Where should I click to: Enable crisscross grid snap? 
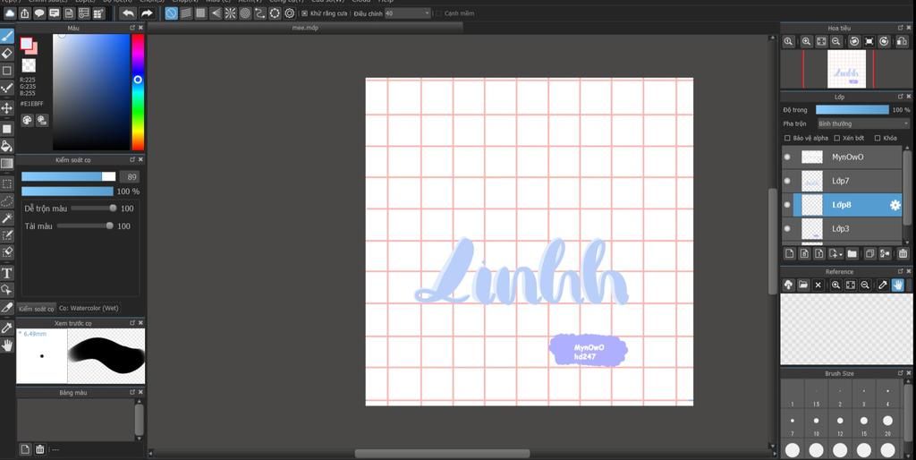(200, 13)
